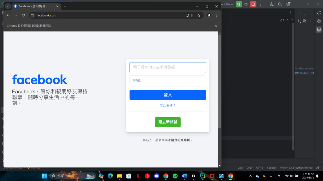Viewport: 323px width, 181px height.
Task: Click the Windows Start button
Action: [x=44, y=176]
